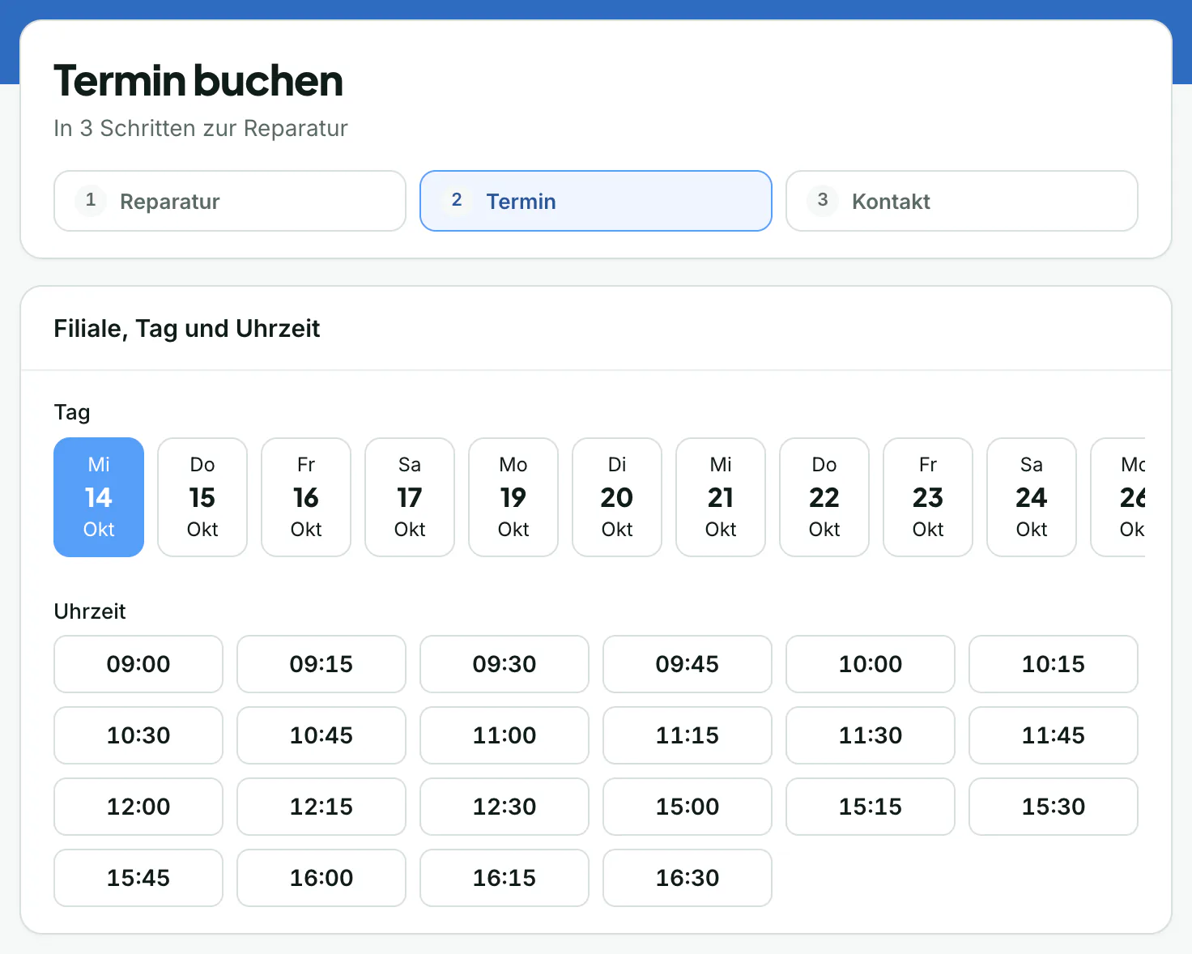This screenshot has height=954, width=1192.
Task: Select the 12:15 time slot
Action: click(x=321, y=807)
